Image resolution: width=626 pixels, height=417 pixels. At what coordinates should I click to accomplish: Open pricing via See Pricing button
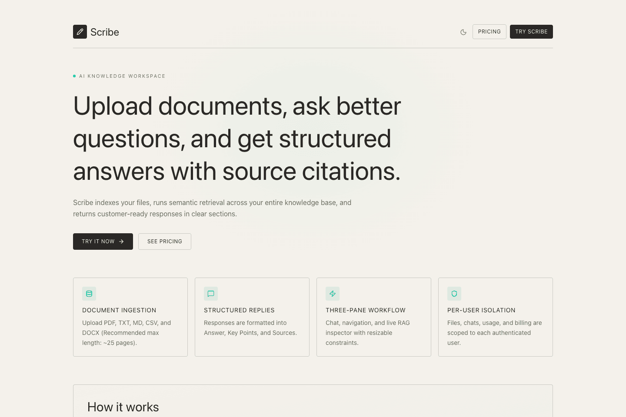165,242
